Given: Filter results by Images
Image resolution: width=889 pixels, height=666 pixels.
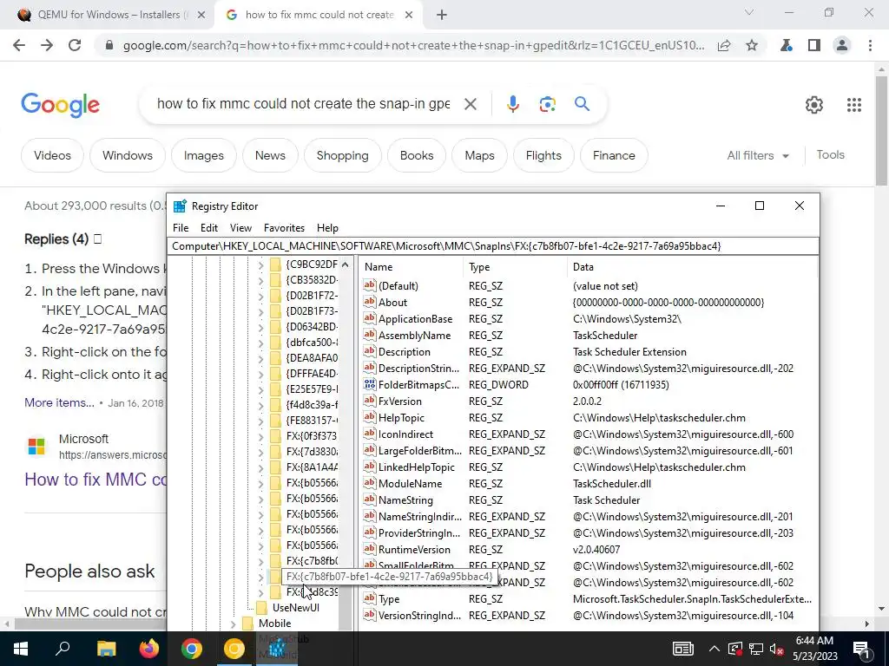Looking at the screenshot, I should (x=203, y=155).
